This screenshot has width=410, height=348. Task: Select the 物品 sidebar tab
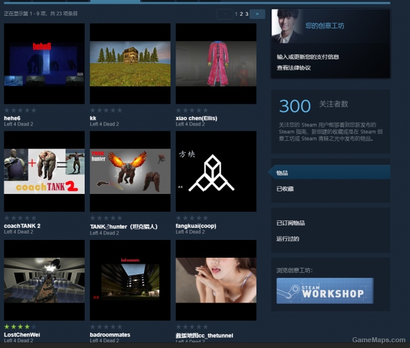(330, 173)
